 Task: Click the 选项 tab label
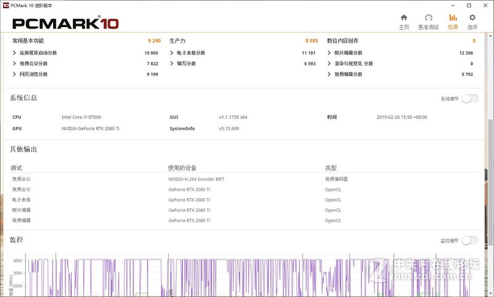pyautogui.click(x=472, y=27)
